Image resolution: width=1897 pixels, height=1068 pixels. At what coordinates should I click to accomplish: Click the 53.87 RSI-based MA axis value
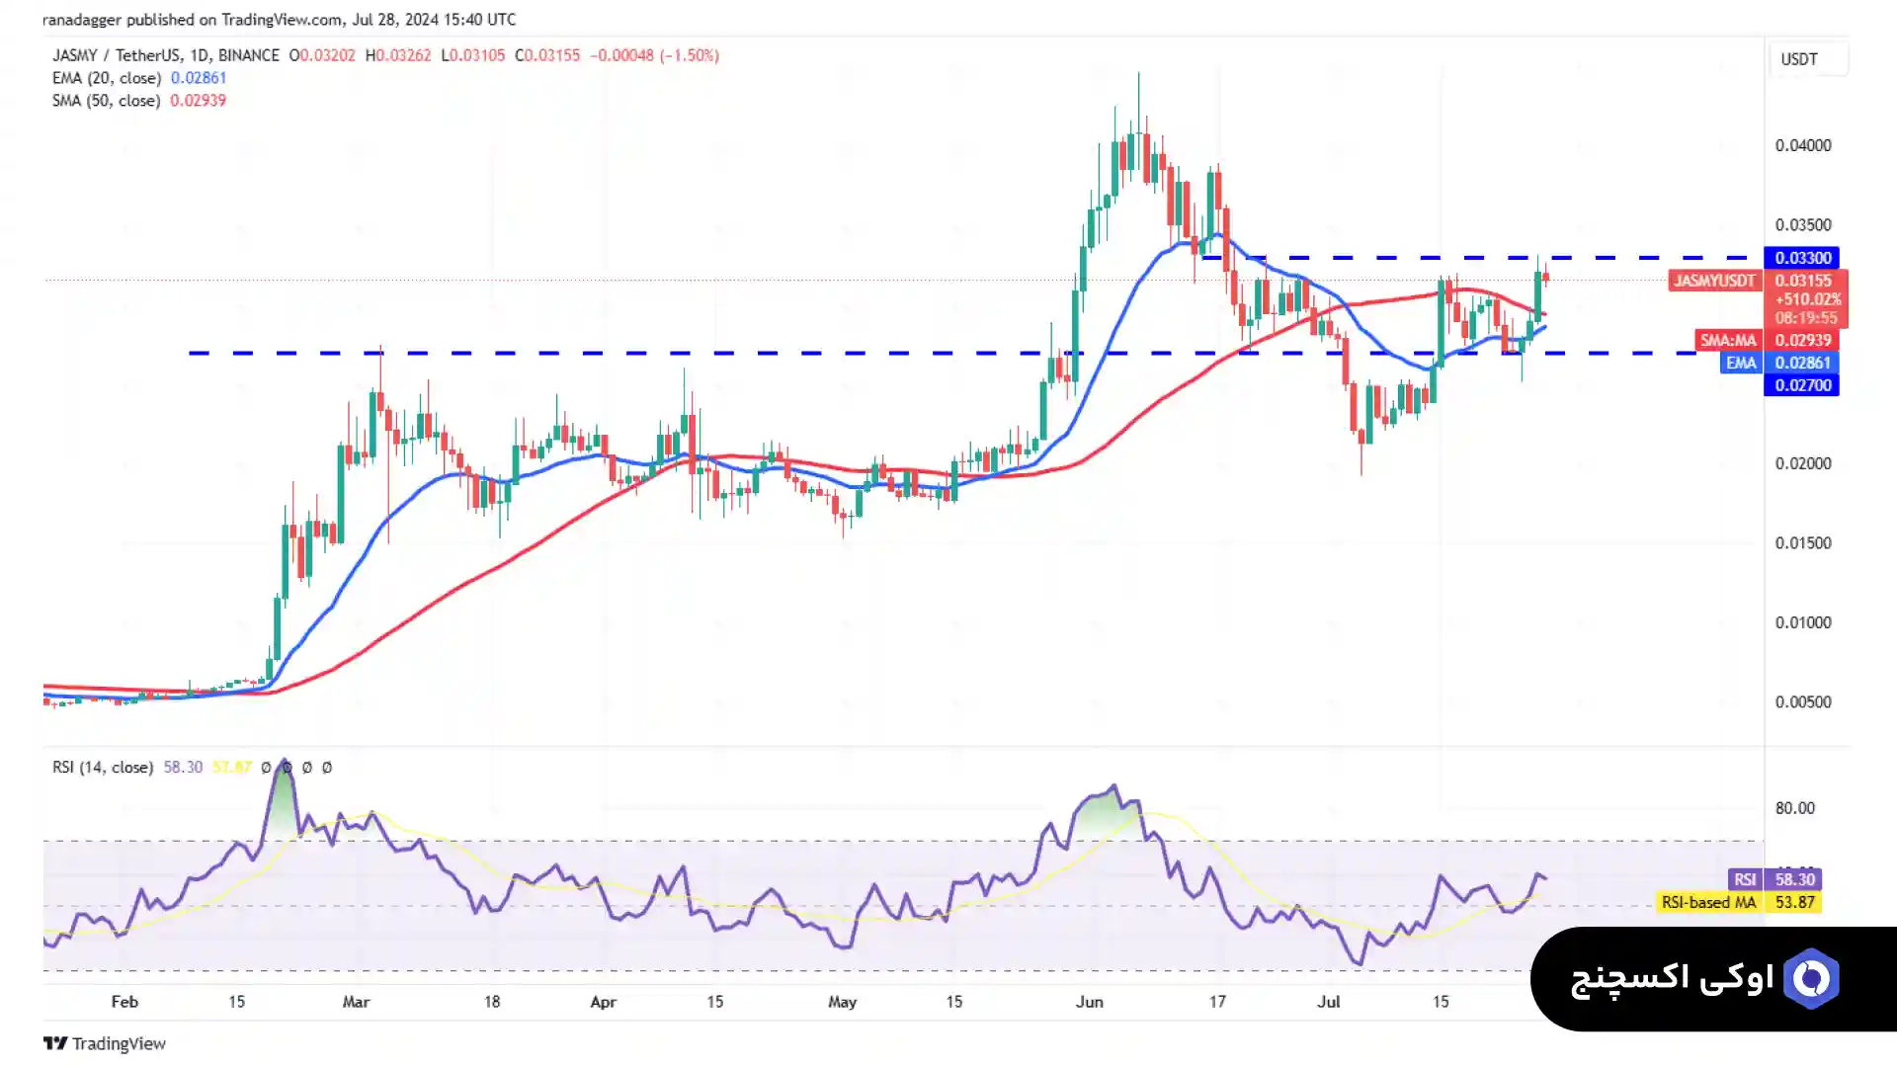1794,902
